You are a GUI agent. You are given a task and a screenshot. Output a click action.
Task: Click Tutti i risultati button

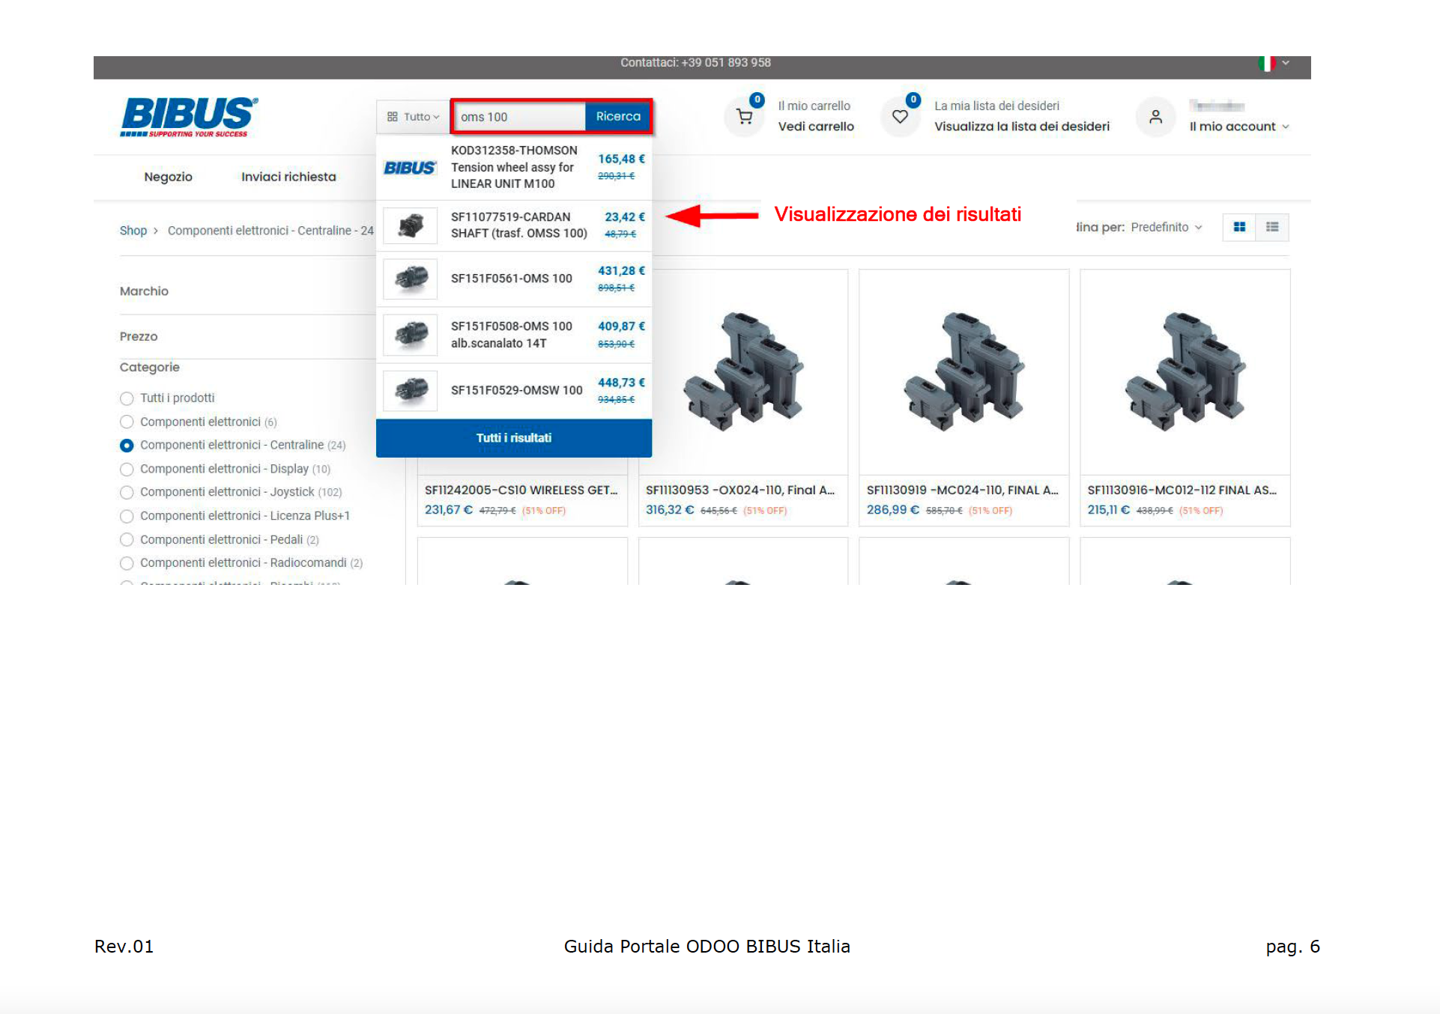click(513, 438)
